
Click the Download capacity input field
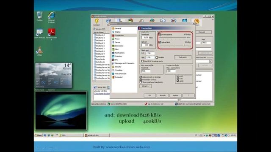tap(145, 38)
